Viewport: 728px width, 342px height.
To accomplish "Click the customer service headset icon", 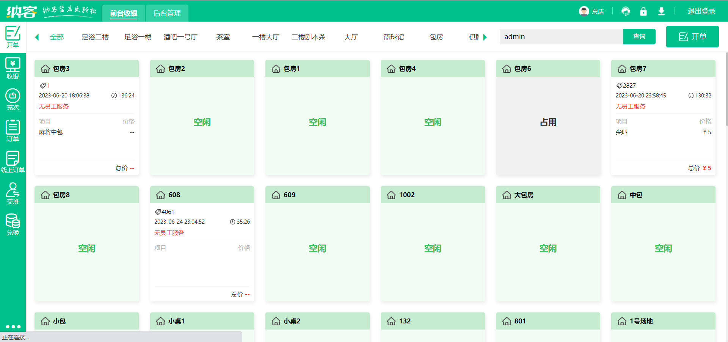I will point(625,11).
